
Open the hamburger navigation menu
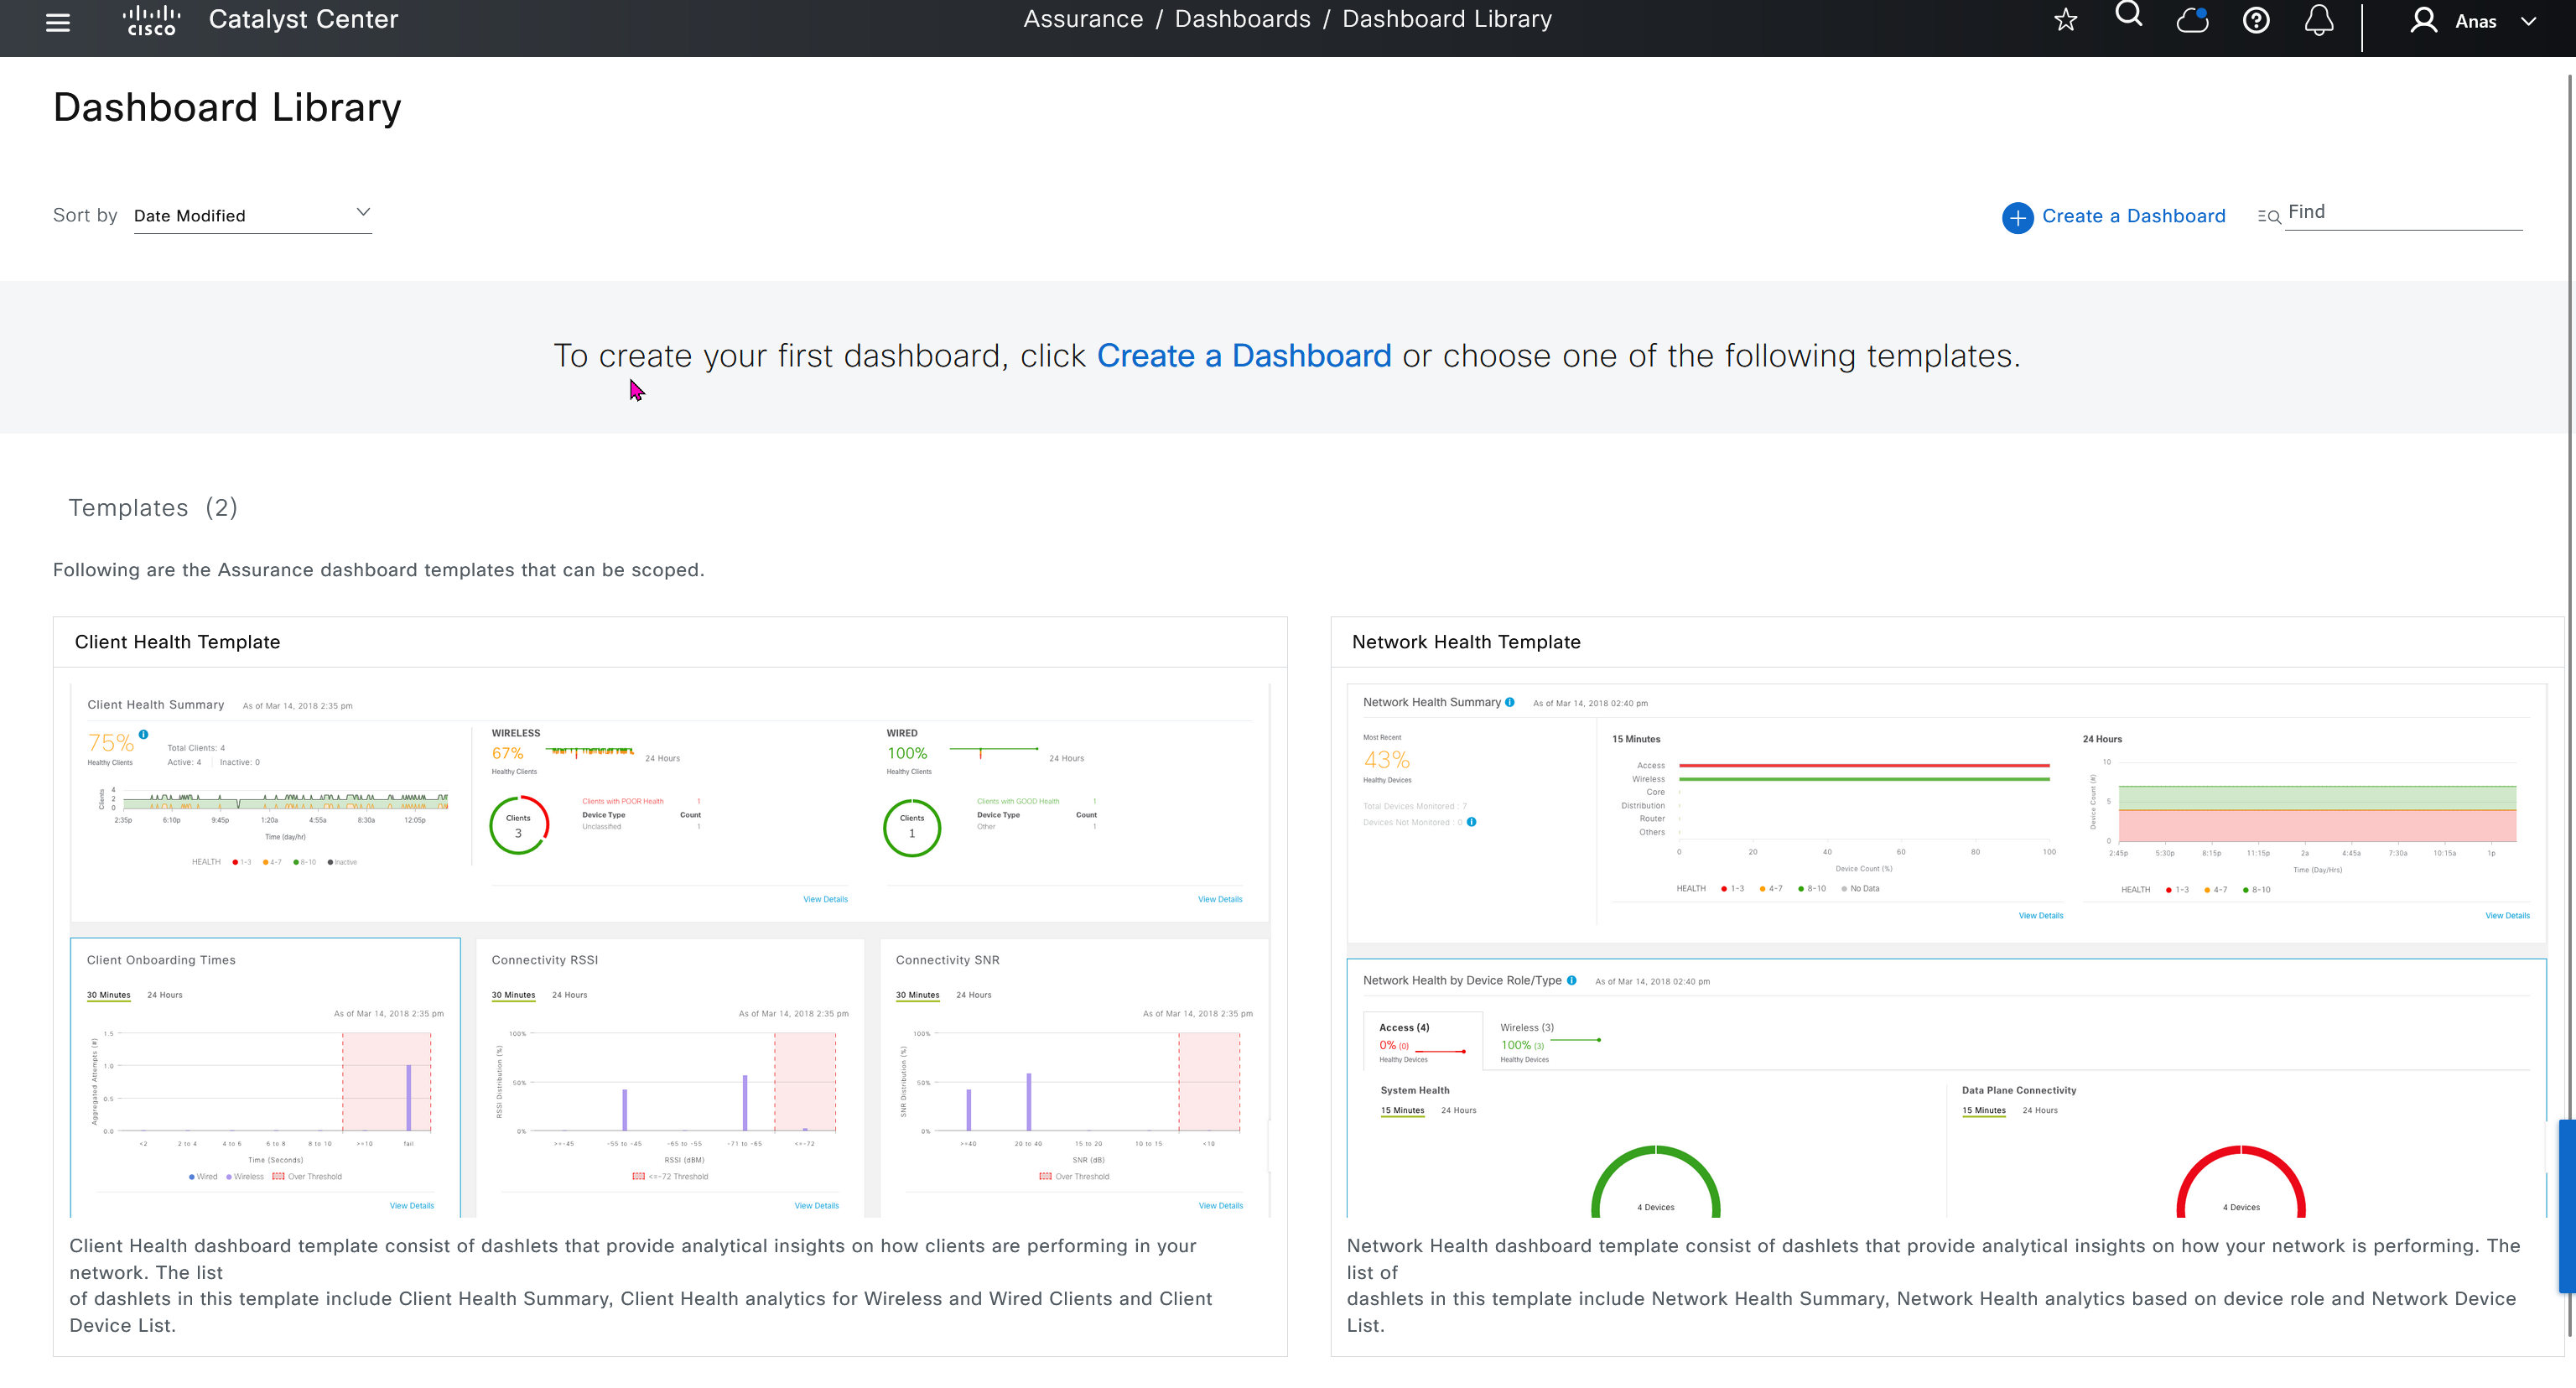click(58, 22)
